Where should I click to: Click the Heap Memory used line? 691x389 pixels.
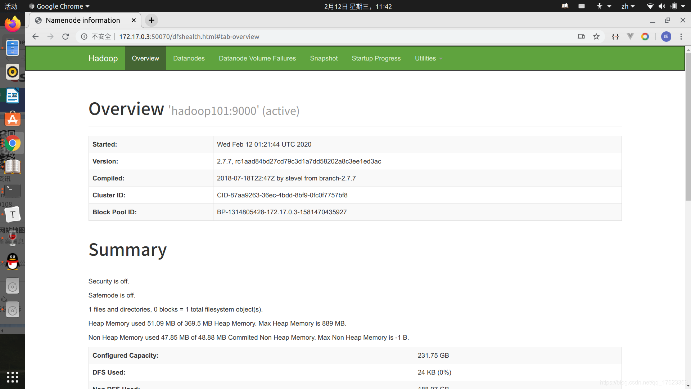tap(217, 323)
